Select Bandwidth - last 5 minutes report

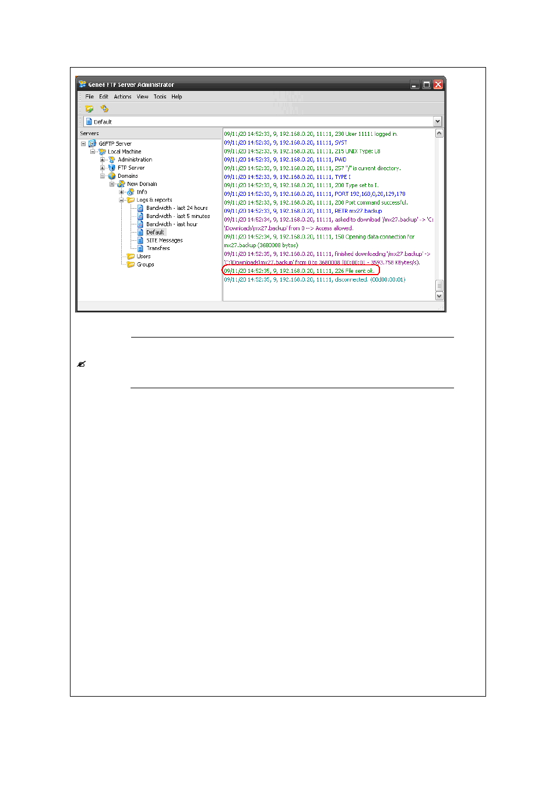178,216
